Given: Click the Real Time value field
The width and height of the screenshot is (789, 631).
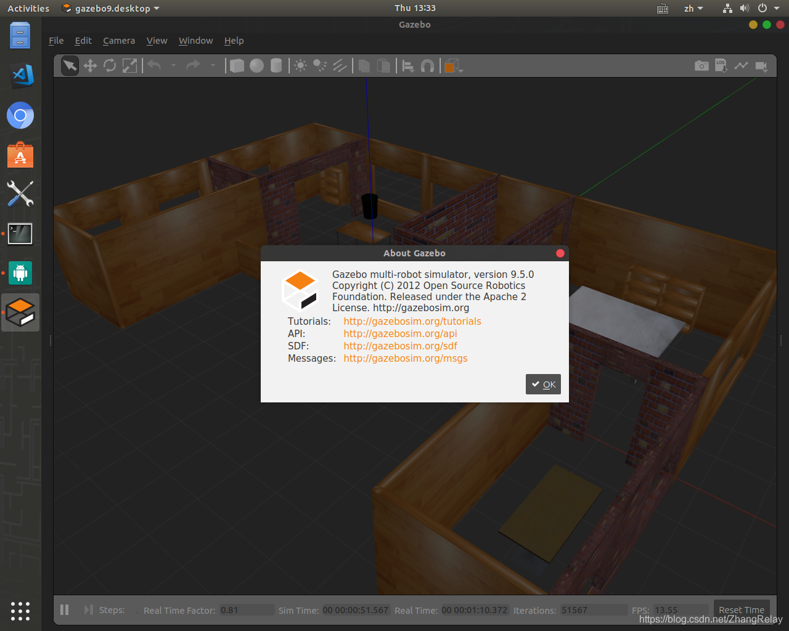Looking at the screenshot, I should click(475, 610).
